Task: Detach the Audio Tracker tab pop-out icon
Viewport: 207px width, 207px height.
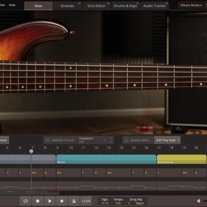Action: [x=166, y=3]
